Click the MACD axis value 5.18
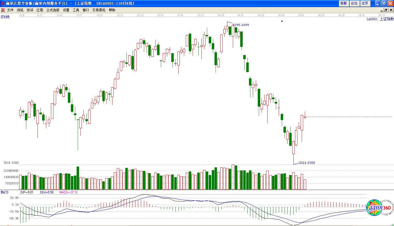394x226 pixels. pos(15,205)
